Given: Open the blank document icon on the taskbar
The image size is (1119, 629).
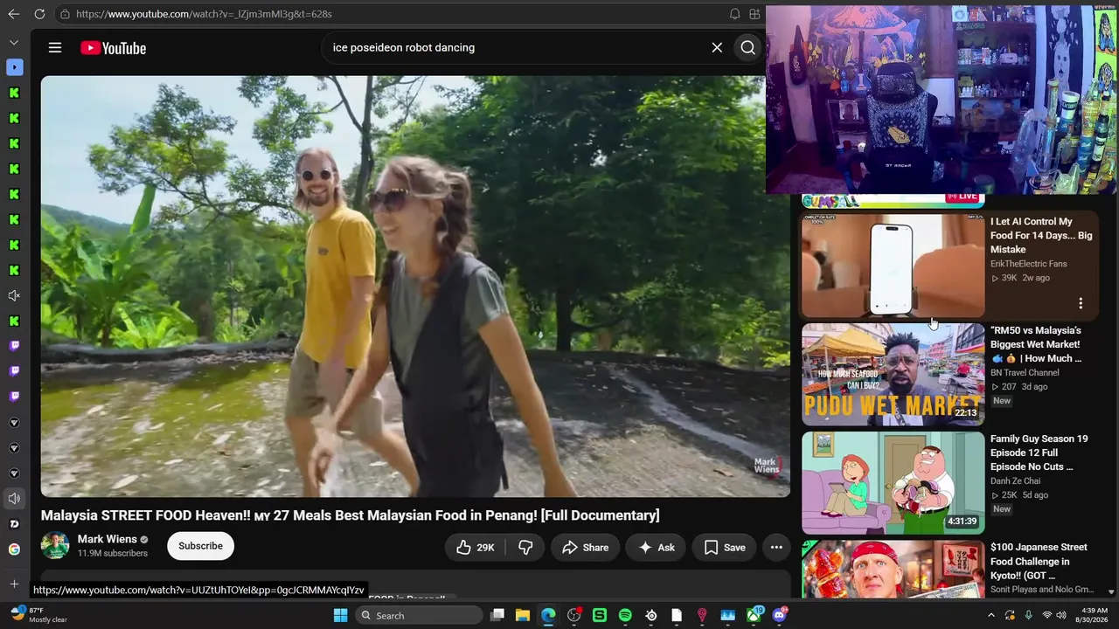Looking at the screenshot, I should point(677,615).
